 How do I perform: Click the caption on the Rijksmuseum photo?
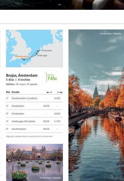[x=50, y=178]
